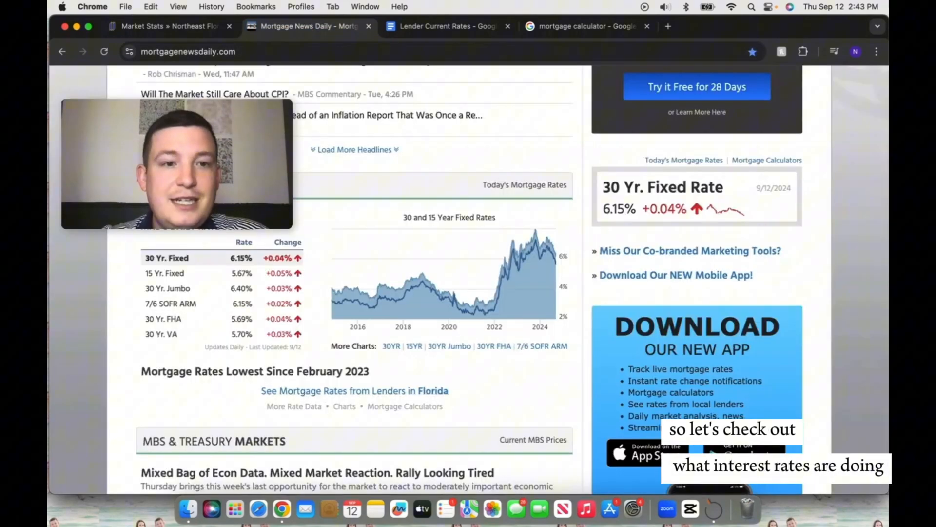This screenshot has height=527, width=936.
Task: Switch to Market Stats Northeast Florida tab
Action: [170, 26]
